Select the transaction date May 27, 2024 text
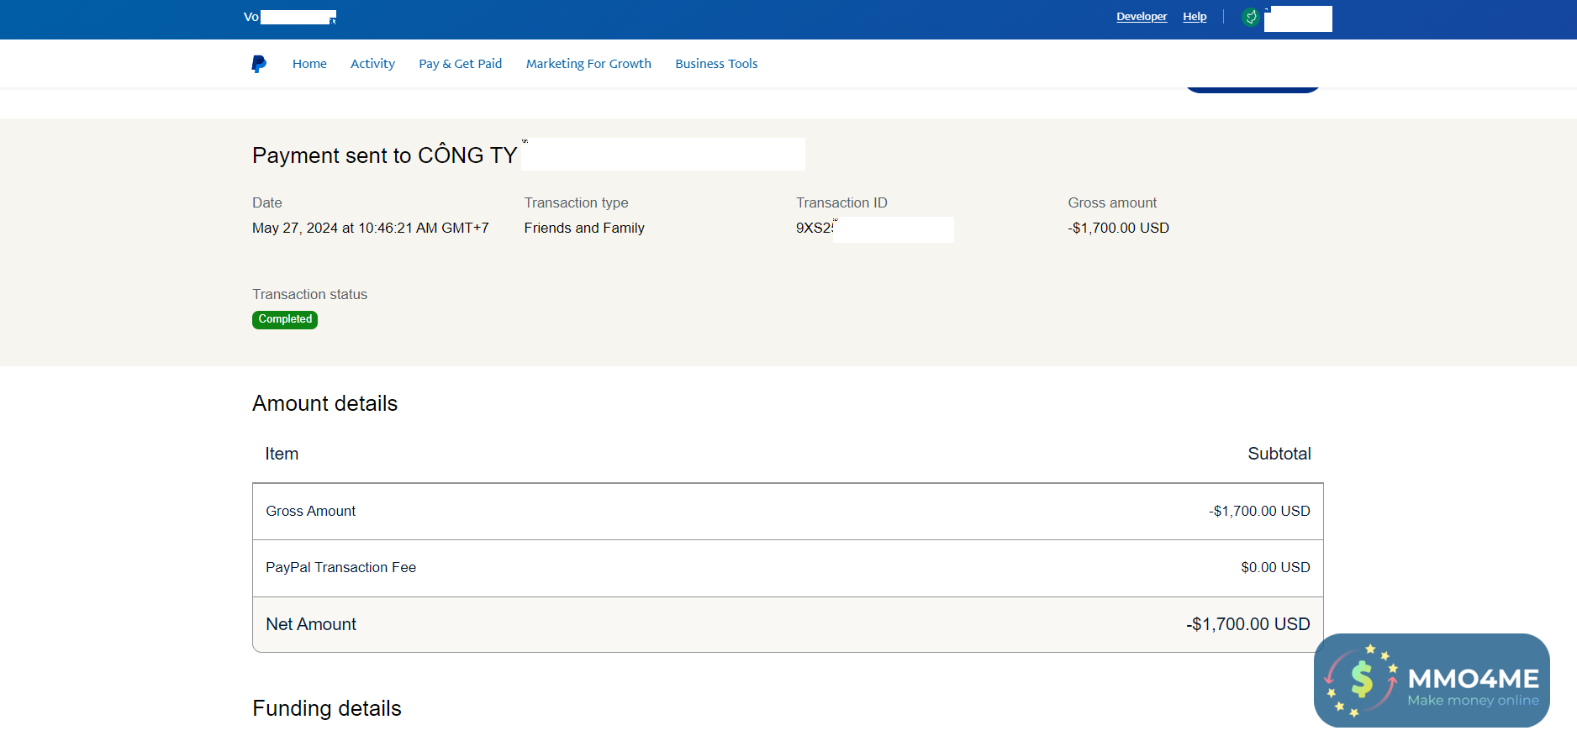This screenshot has height=741, width=1577. click(x=371, y=228)
